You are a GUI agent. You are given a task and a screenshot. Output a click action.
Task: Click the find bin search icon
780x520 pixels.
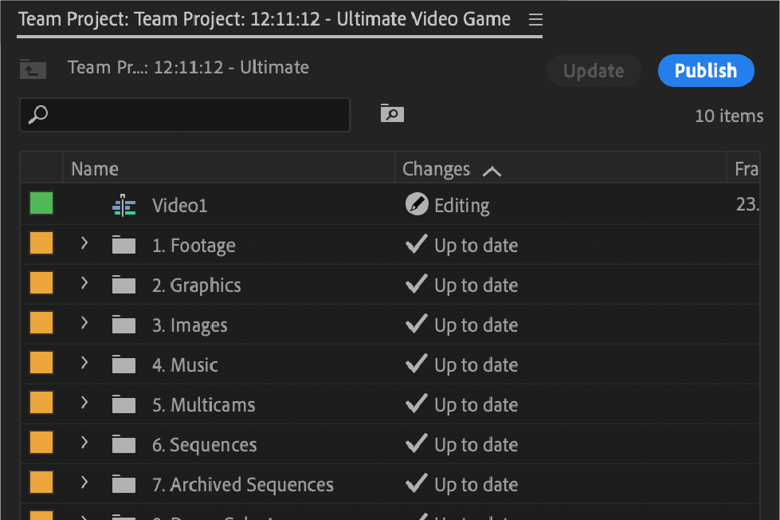pos(392,113)
